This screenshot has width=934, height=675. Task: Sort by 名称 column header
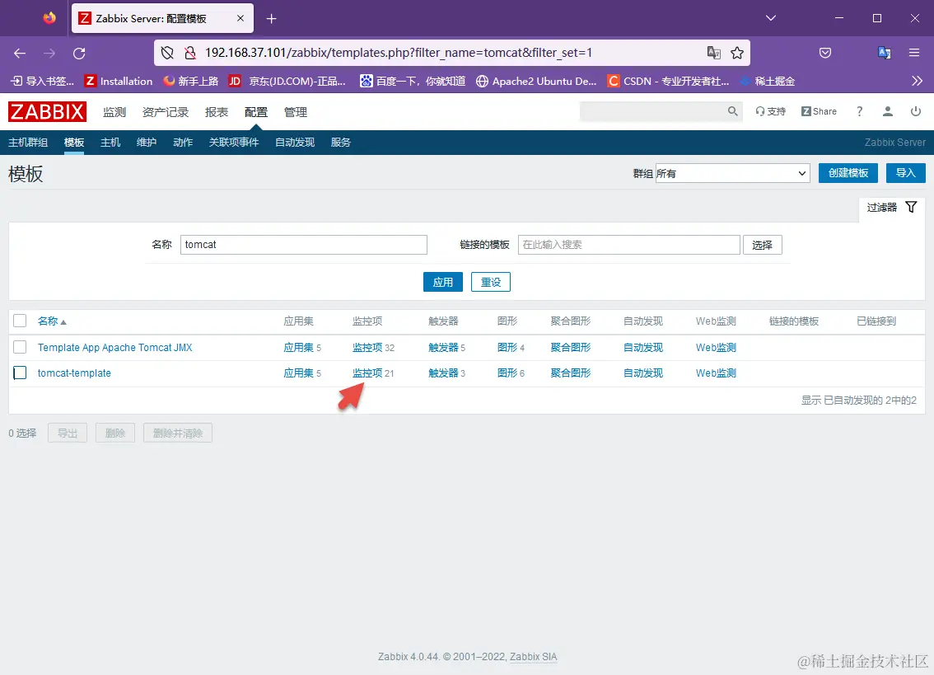[52, 321]
